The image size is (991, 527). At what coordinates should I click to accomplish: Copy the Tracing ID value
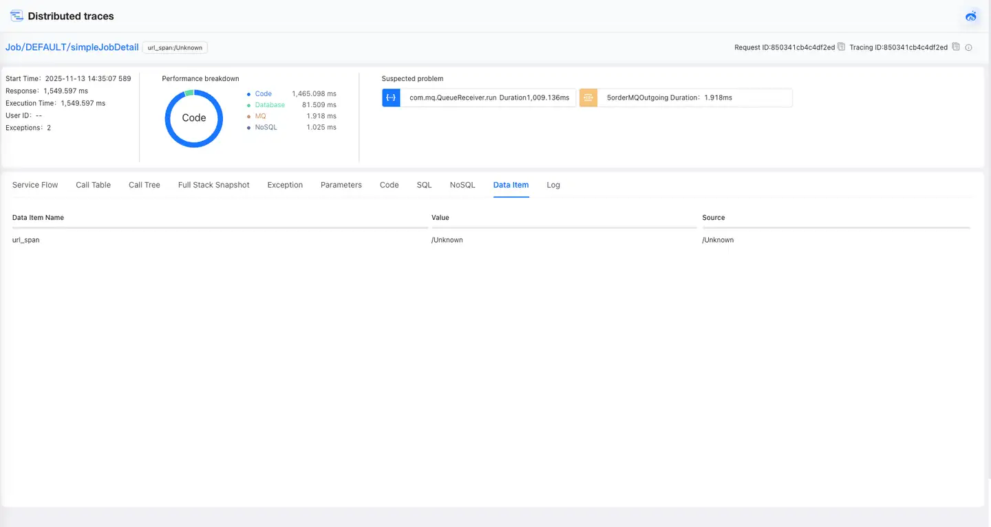point(955,47)
